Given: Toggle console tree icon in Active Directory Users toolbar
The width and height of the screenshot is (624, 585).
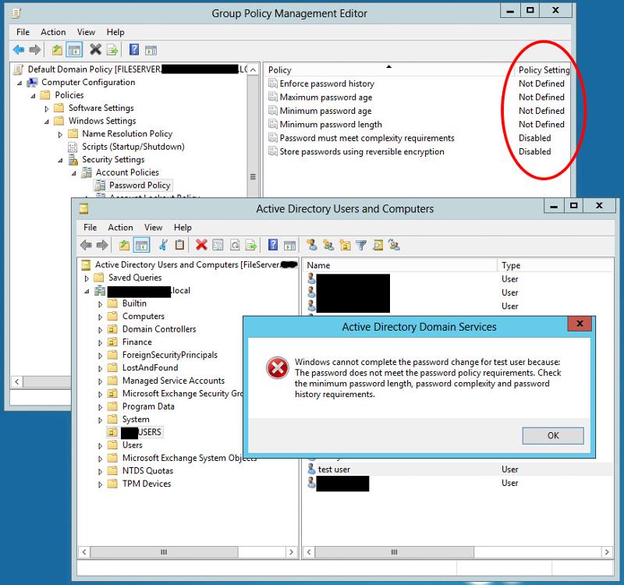Looking at the screenshot, I should point(142,245).
